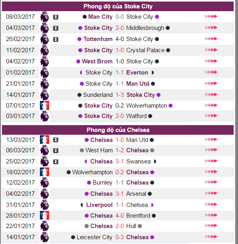Click the purple dot beside Crystal Palace match Stoke City
238x244 pixels.
point(80,50)
